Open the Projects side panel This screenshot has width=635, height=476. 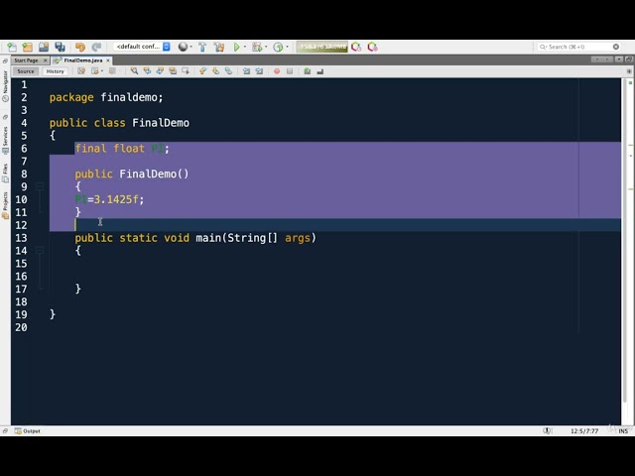click(5, 205)
